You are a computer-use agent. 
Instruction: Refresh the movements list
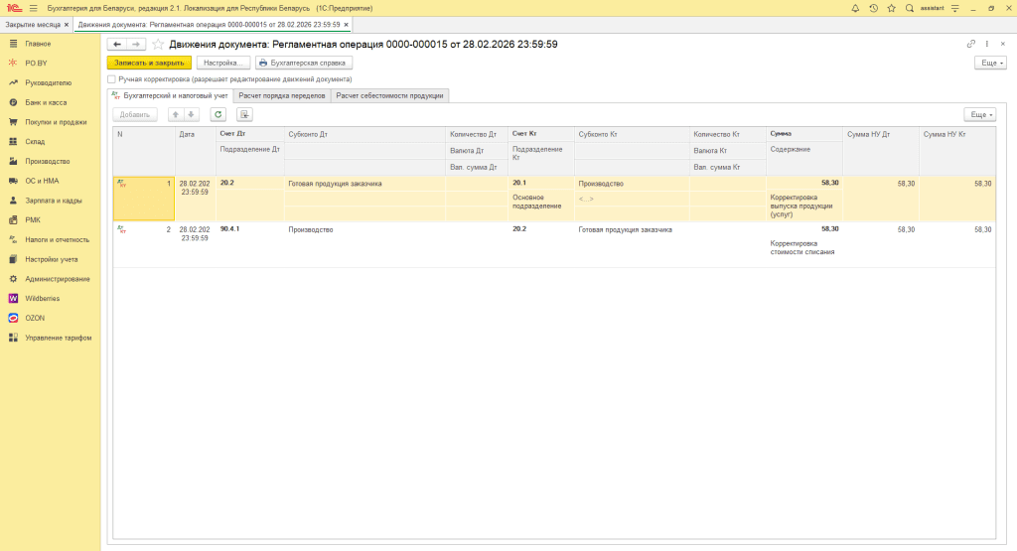[218, 115]
